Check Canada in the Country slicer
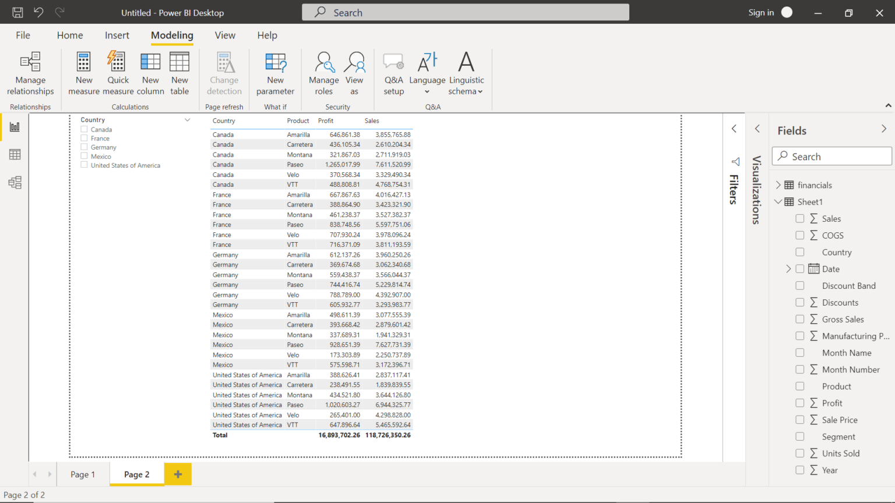This screenshot has width=895, height=503. pyautogui.click(x=84, y=129)
